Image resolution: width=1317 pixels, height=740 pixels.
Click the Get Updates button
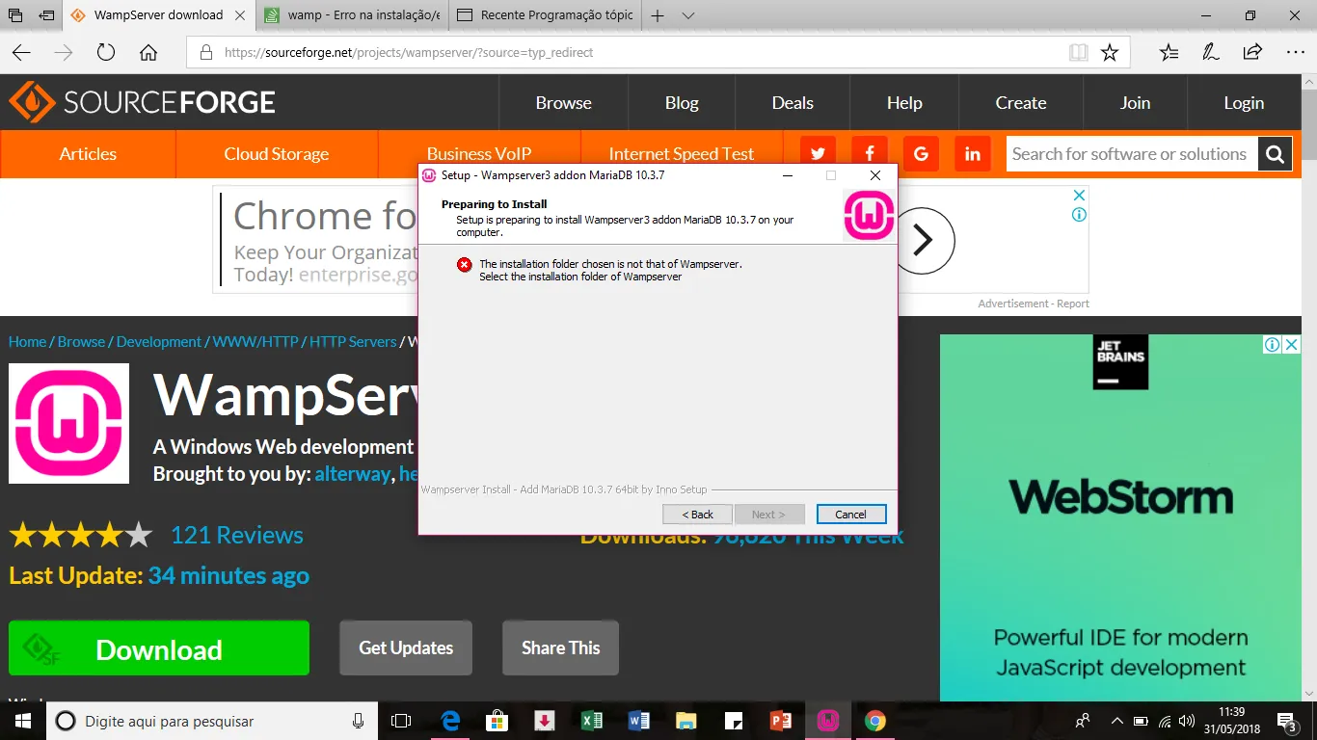406,647
